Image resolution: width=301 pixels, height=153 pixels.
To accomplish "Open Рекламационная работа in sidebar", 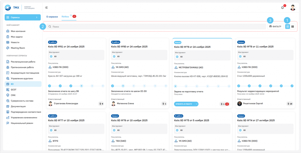I will pyautogui.click(x=23, y=62).
